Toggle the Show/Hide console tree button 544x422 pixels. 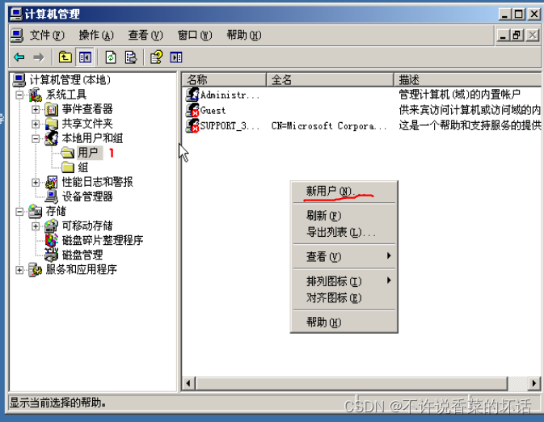(x=85, y=57)
